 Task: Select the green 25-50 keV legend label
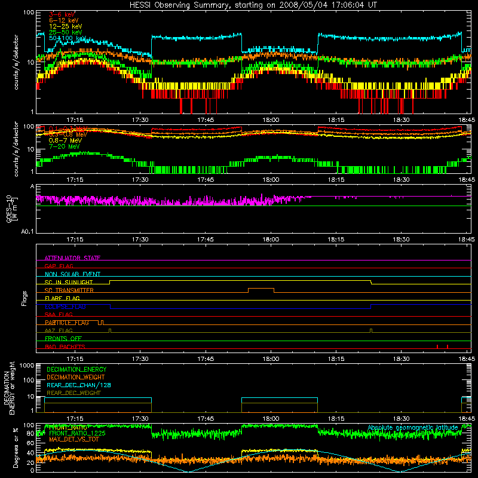pyautogui.click(x=65, y=32)
